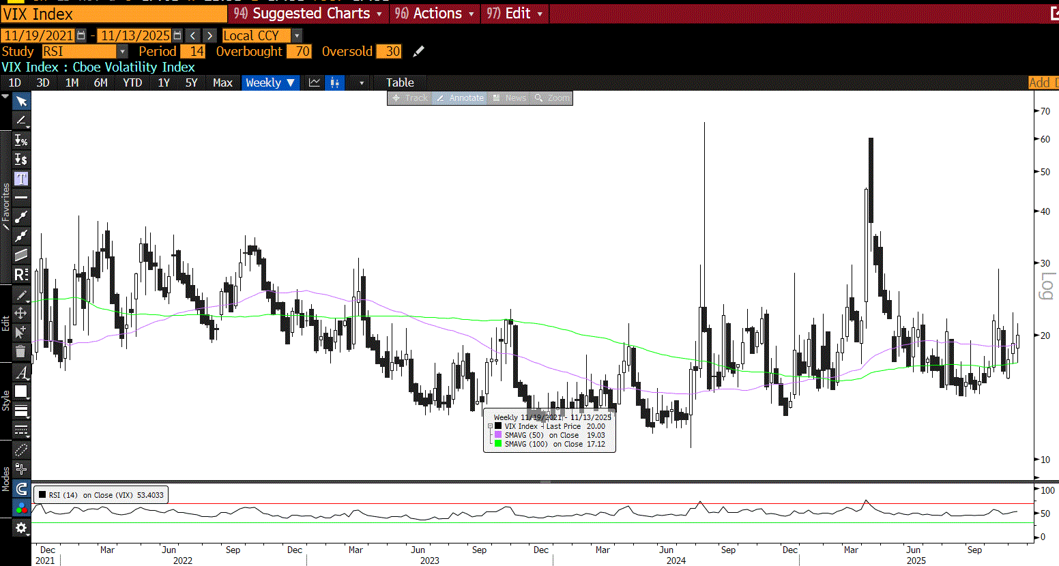Choose the percent change measure tool

21,140
